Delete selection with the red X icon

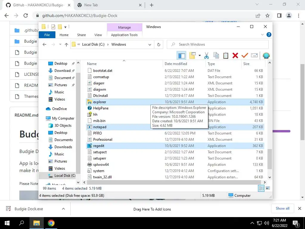coord(235,56)
